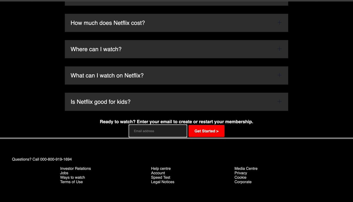This screenshot has height=202, width=353.
Task: Open the Corporate footer link
Action: coord(243,182)
